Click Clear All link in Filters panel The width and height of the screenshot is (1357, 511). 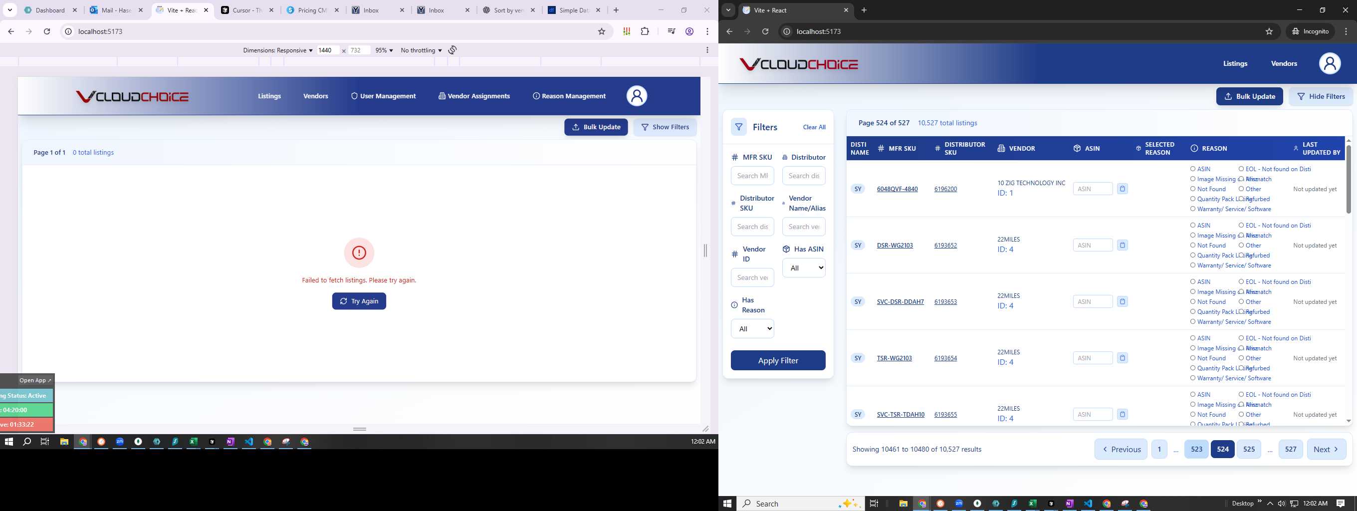[x=814, y=127]
